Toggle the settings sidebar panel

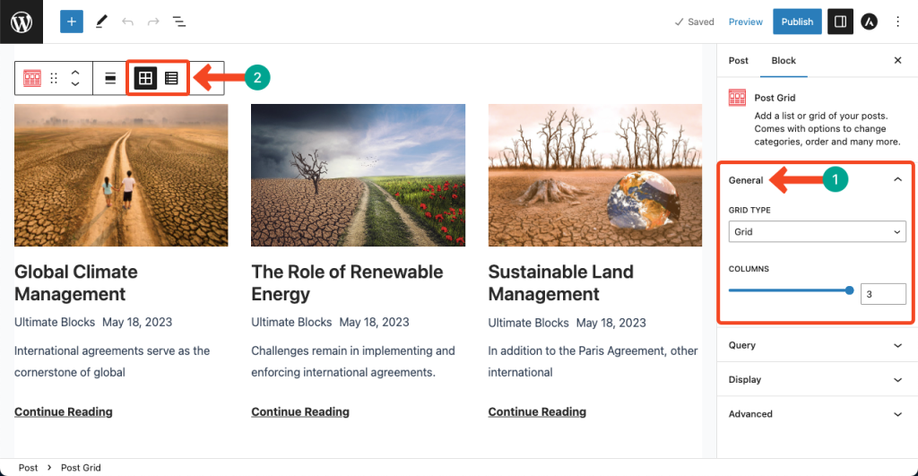point(840,22)
